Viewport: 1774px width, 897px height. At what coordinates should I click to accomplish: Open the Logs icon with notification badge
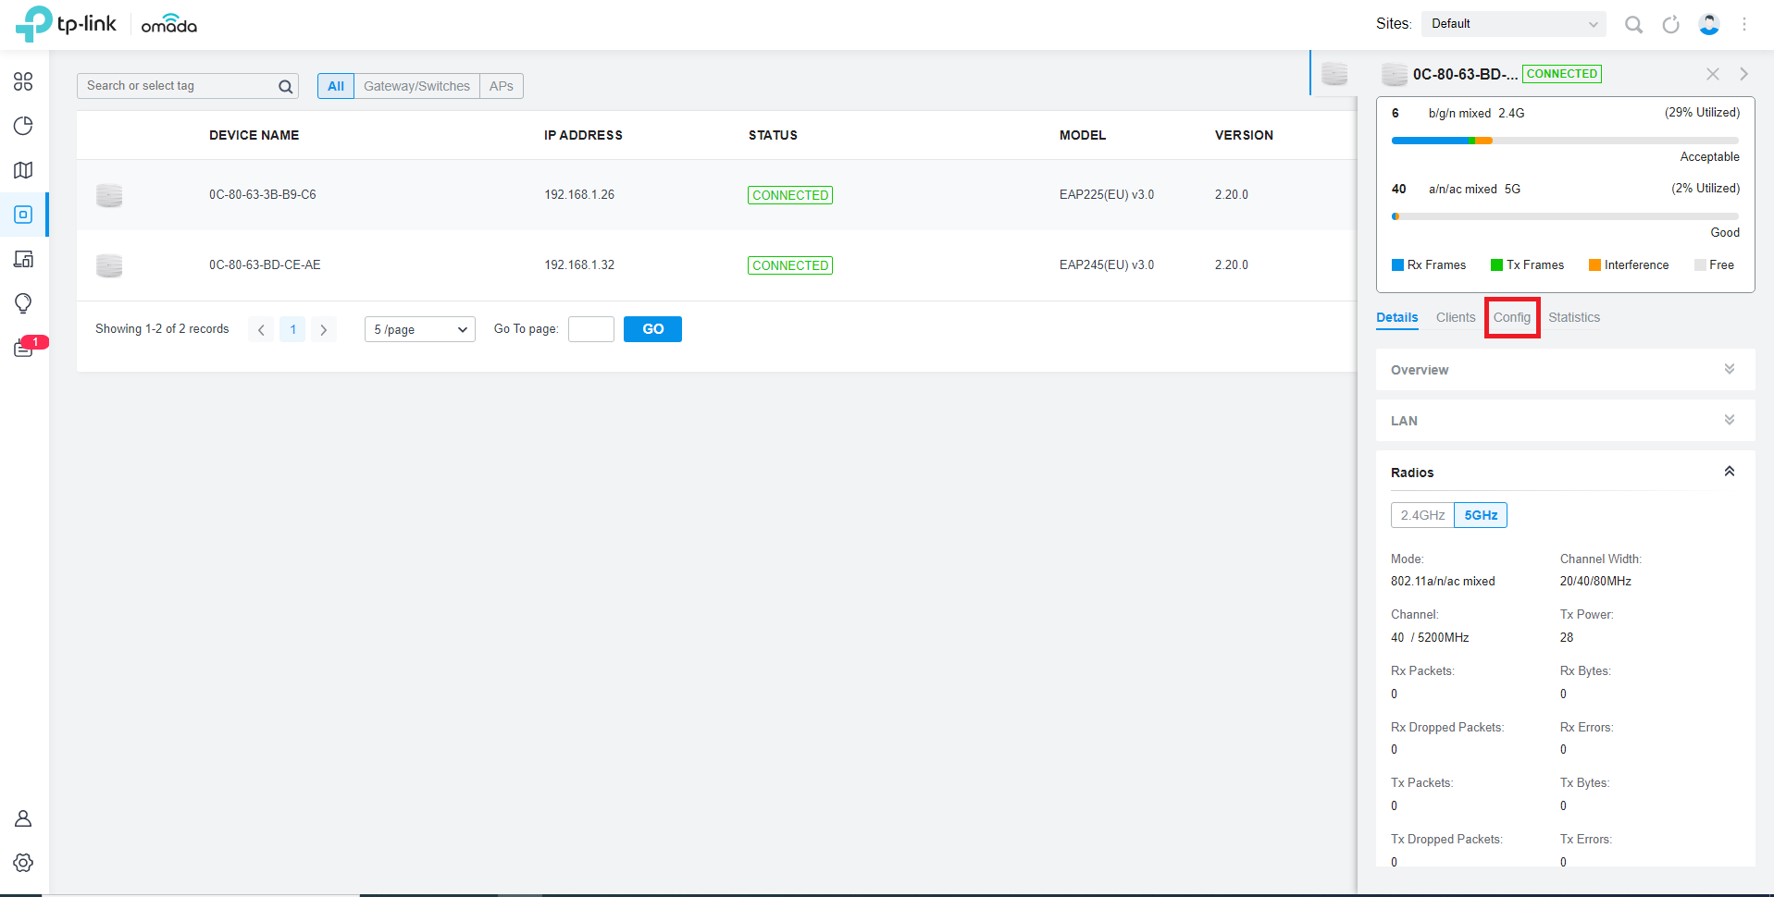coord(23,349)
